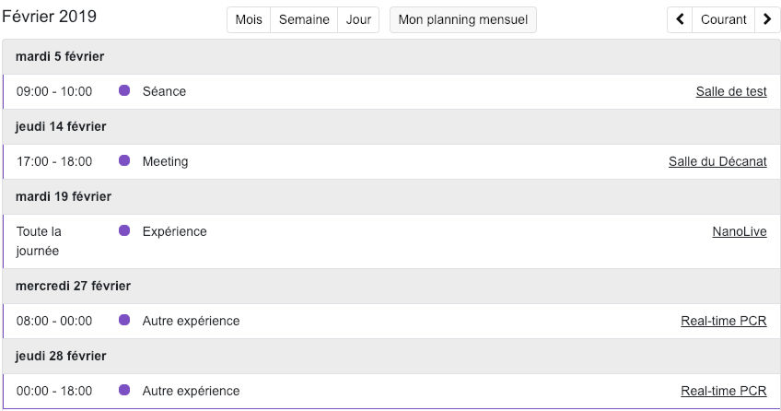Jump to the Courant period
The image size is (781, 411).
[x=723, y=19]
